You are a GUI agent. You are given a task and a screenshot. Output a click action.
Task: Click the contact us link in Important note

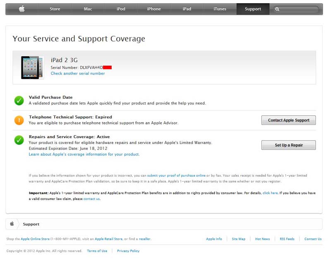[x=91, y=199]
